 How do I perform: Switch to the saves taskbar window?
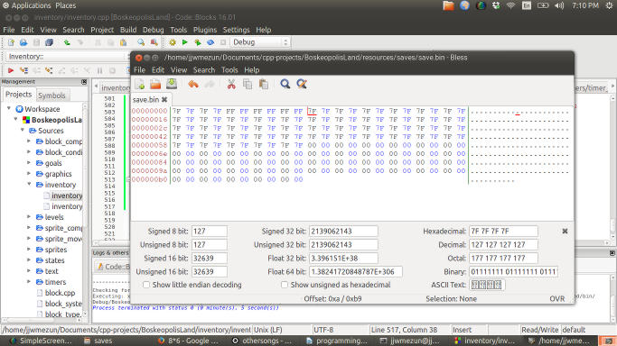click(98, 341)
